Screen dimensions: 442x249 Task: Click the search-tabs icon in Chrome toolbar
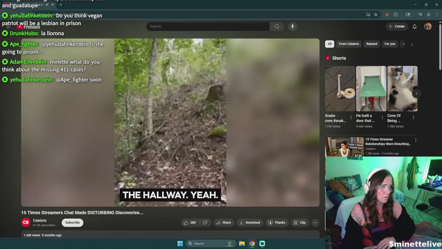click(x=408, y=15)
